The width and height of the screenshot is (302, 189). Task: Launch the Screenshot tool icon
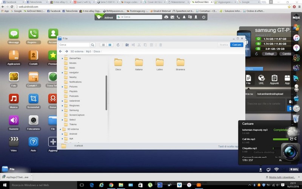pos(33,99)
